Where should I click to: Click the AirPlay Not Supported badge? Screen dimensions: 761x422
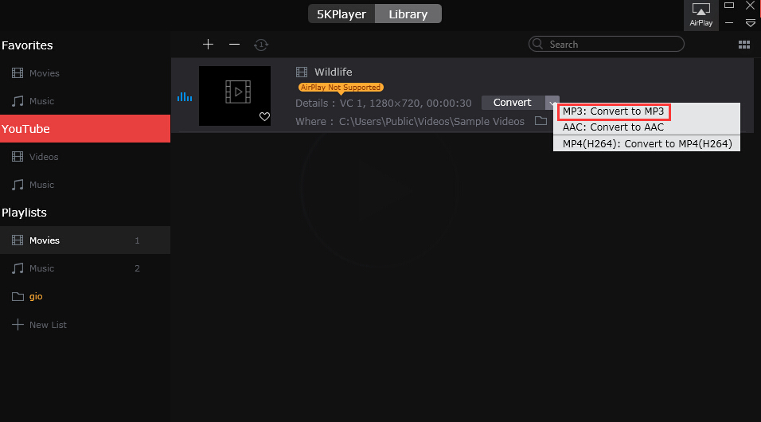(341, 88)
